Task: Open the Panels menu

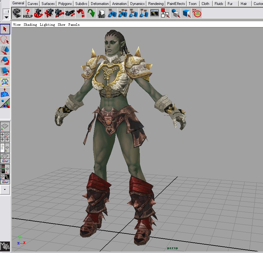Action: [x=74, y=25]
